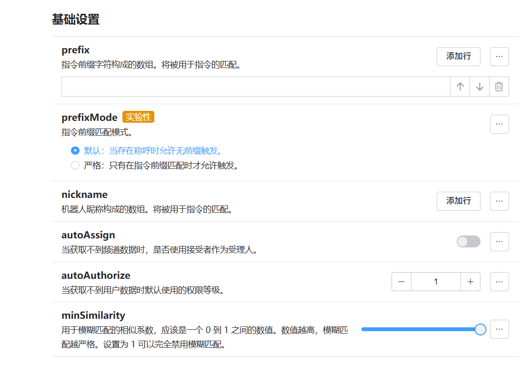Open the more options menu for prefix
Screen dimensions: 521x373
[x=500, y=57]
